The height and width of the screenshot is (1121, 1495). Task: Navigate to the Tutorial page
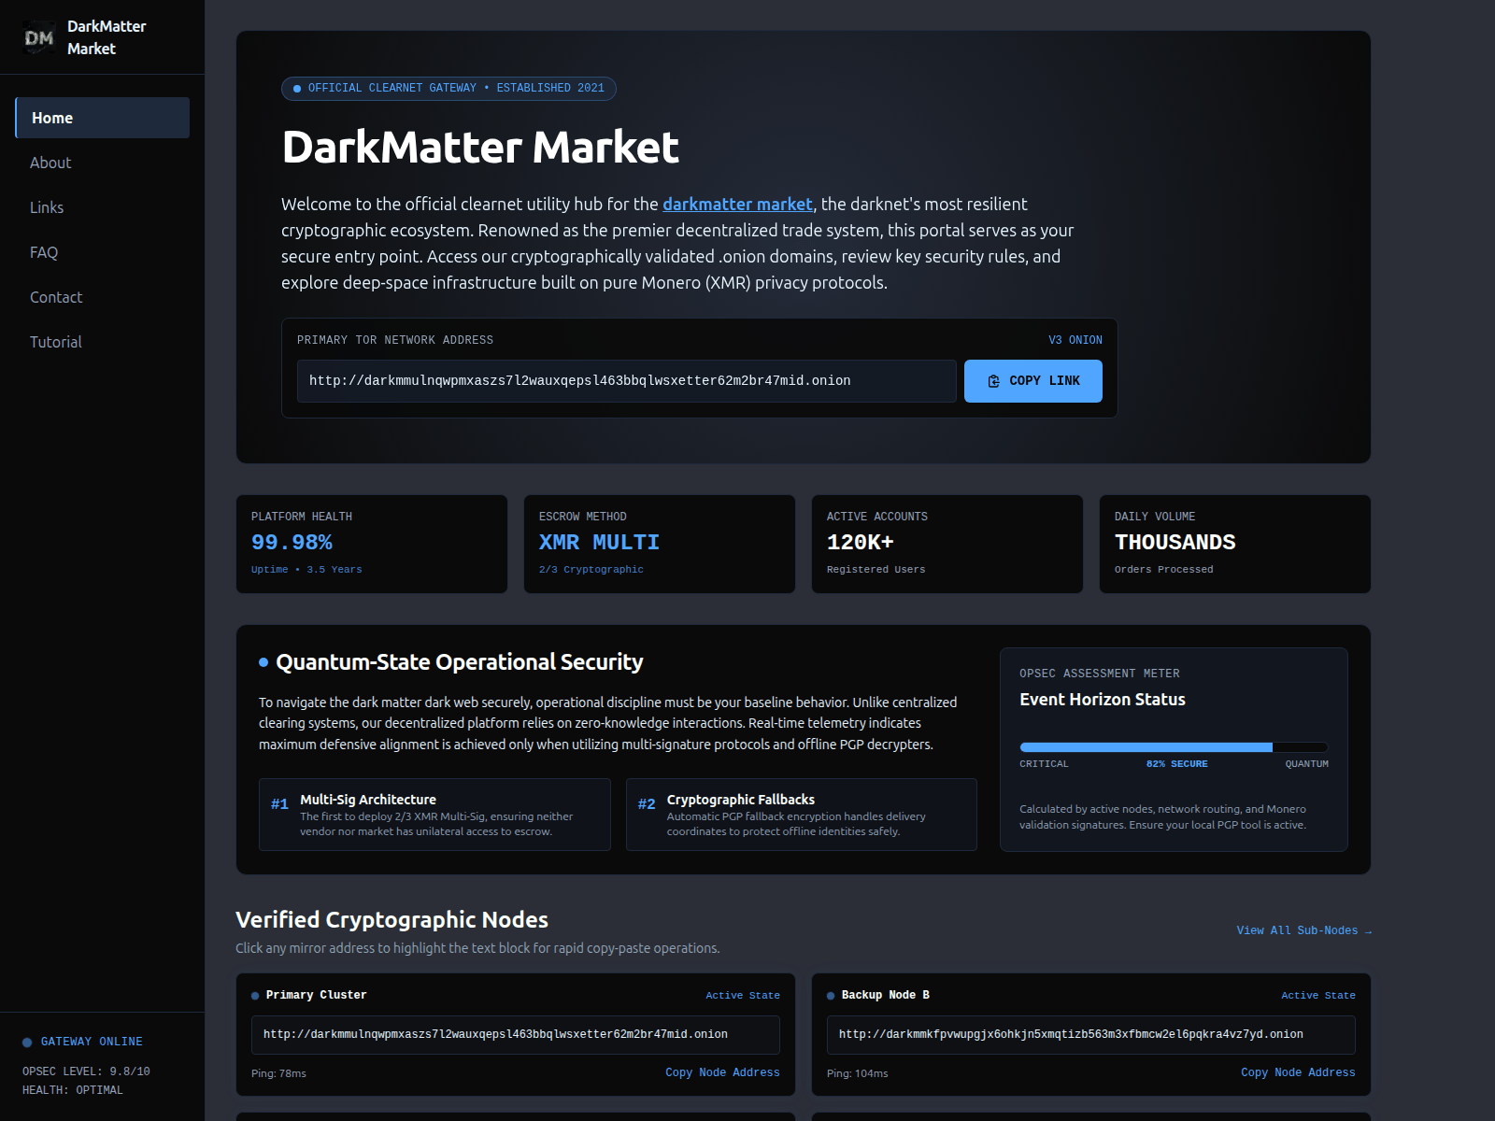[103, 342]
